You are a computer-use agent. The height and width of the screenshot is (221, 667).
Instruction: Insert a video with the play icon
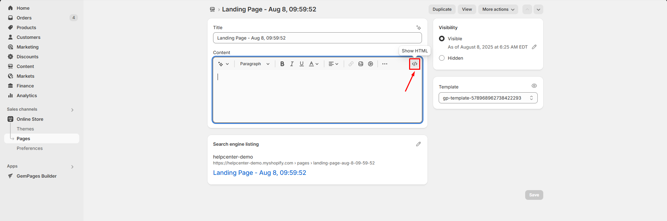pos(371,64)
